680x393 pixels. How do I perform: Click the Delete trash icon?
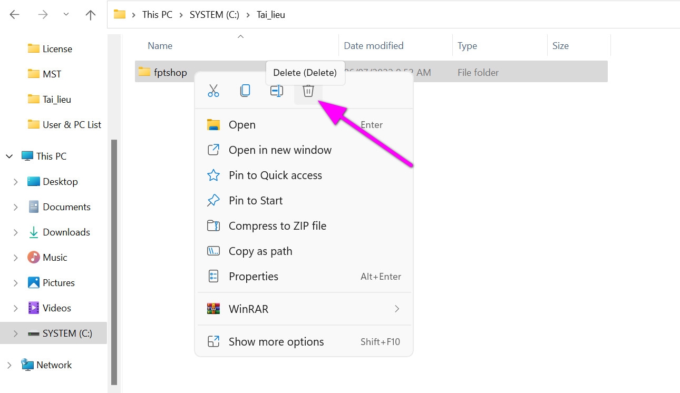[308, 91]
